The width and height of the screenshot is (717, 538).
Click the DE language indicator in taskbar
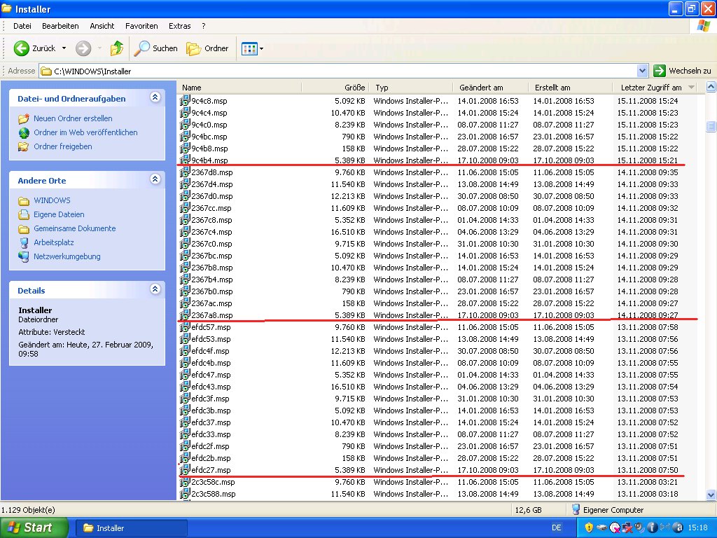click(x=557, y=527)
